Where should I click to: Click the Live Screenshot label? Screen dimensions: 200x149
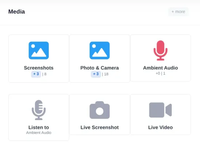pyautogui.click(x=100, y=128)
